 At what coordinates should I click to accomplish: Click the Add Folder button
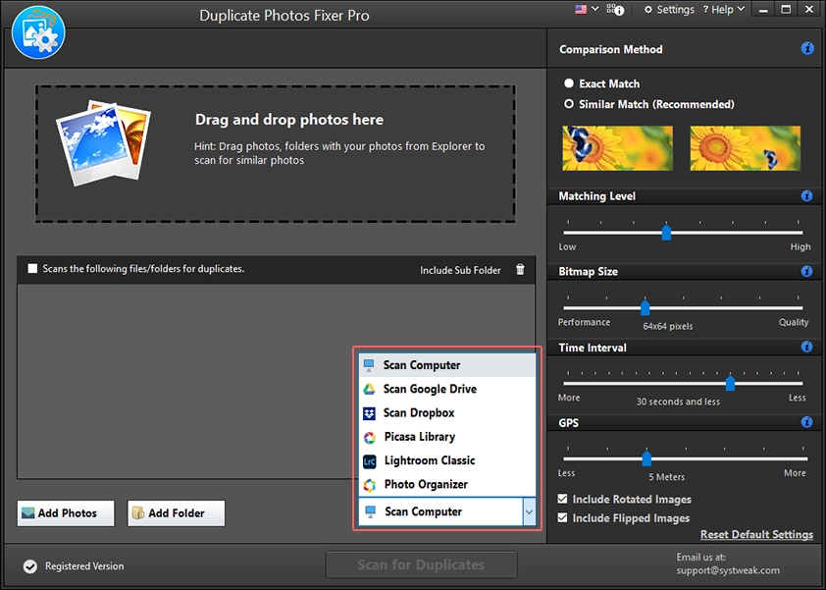coord(176,513)
